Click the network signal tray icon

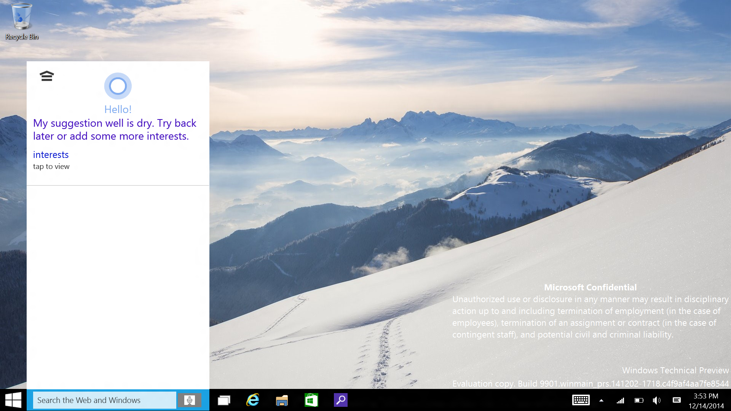[621, 400]
